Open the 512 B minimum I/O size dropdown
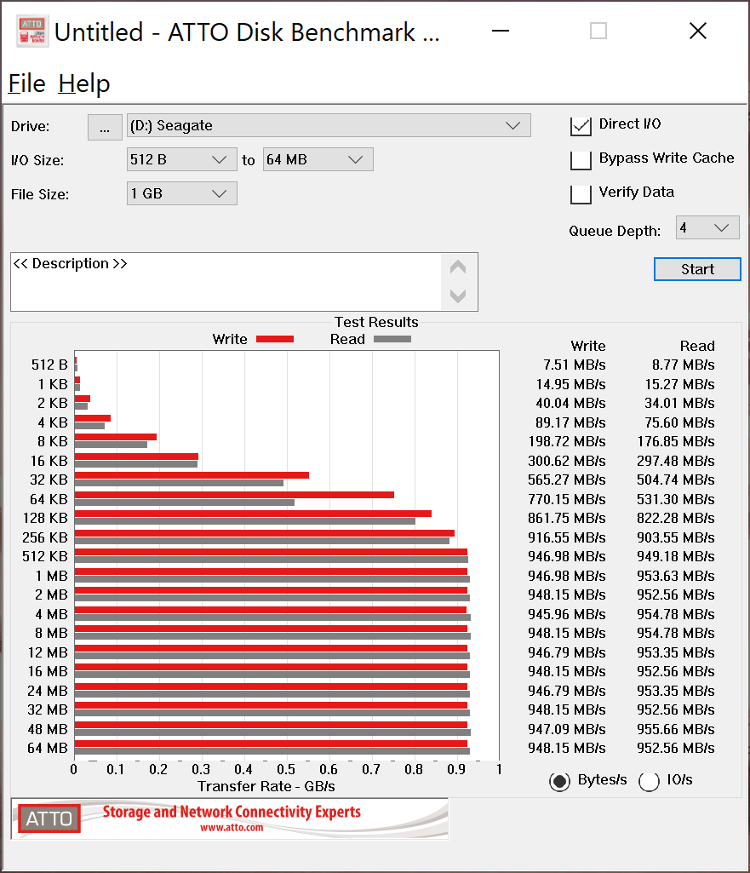 coord(182,160)
